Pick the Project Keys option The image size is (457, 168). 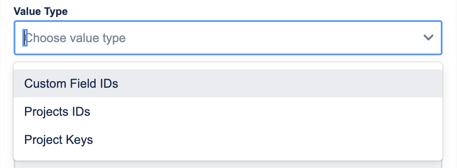pos(228,139)
